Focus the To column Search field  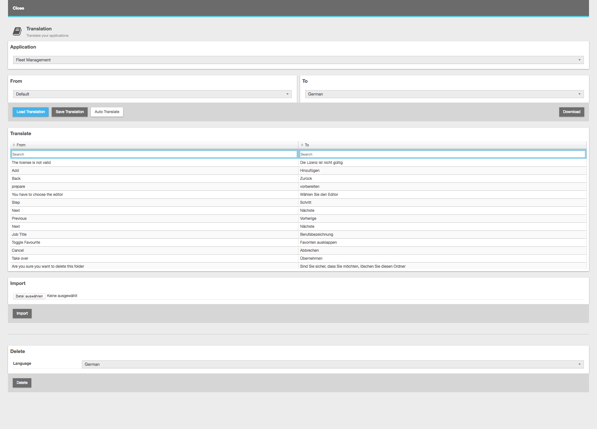(x=443, y=154)
